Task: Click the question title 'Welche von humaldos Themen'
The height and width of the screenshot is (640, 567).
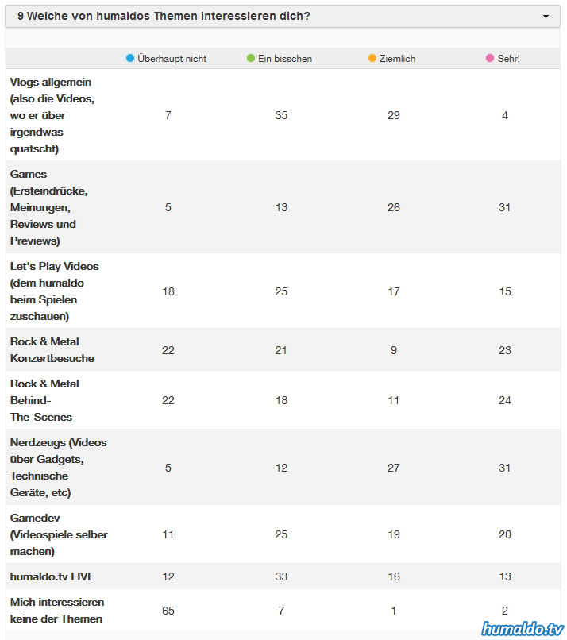Action: (163, 16)
